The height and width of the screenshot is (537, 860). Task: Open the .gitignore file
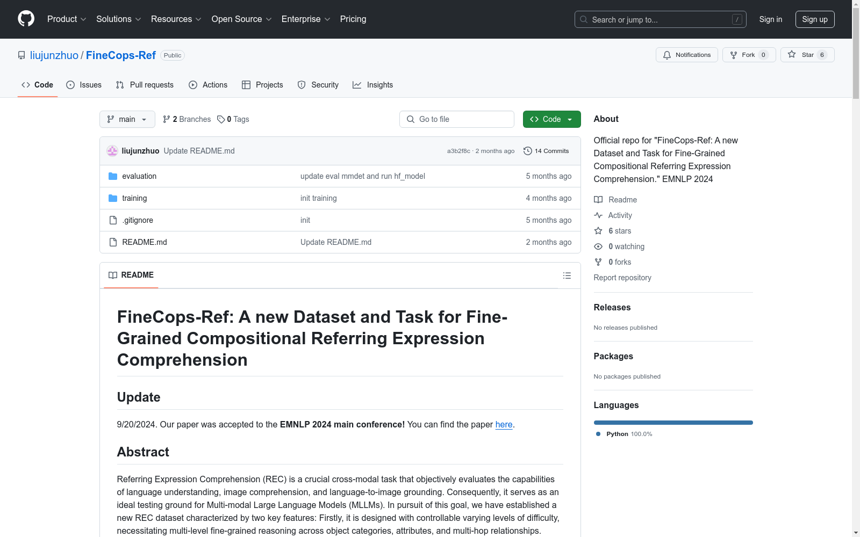pyautogui.click(x=138, y=220)
